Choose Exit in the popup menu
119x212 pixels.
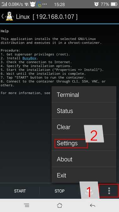click(x=84, y=175)
